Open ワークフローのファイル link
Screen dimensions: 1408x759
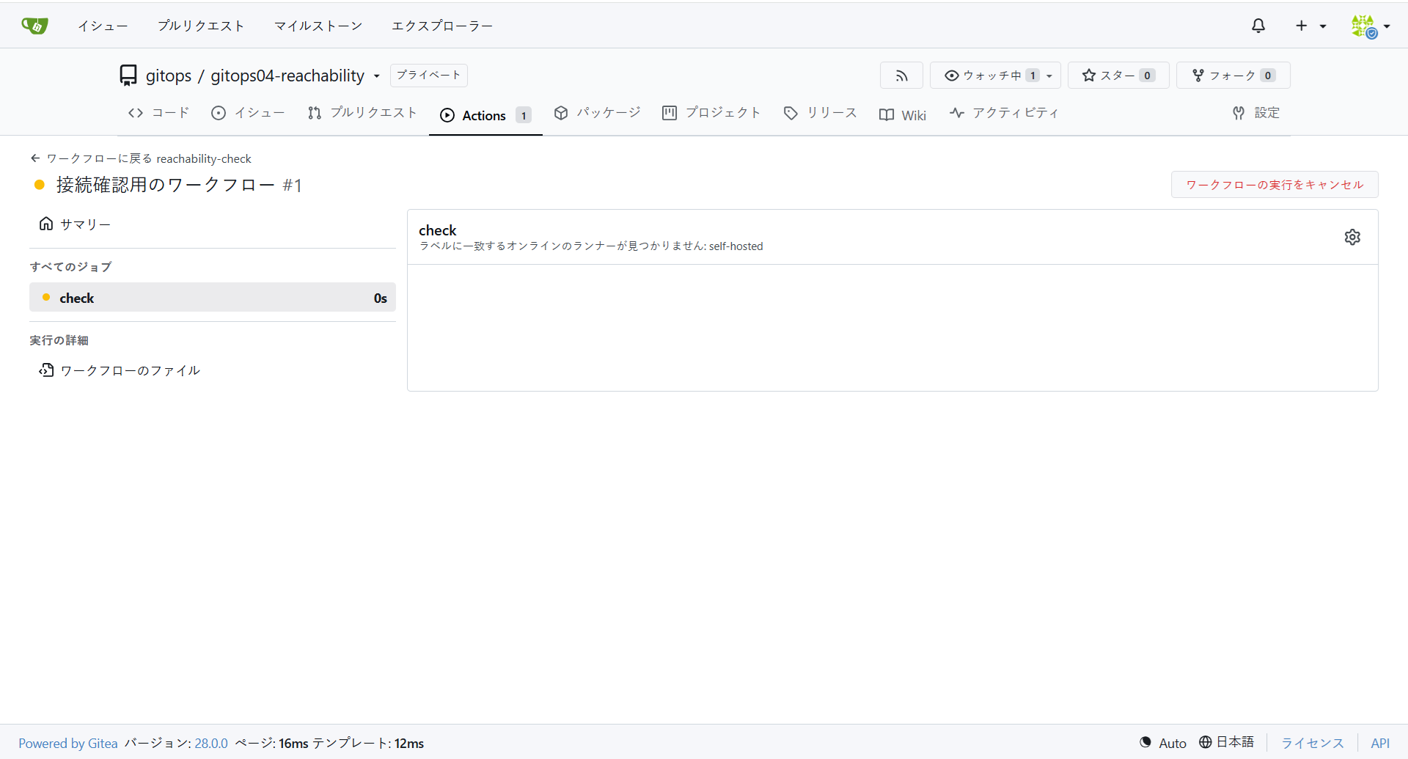coord(130,371)
